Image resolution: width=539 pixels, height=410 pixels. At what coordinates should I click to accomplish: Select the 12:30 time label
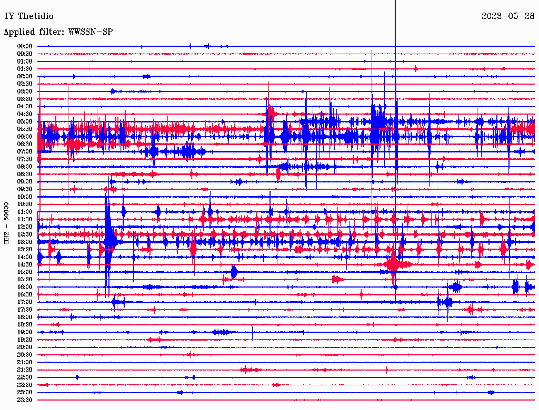coord(25,234)
